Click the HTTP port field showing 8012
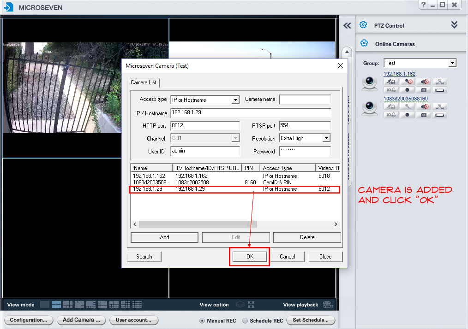 (205, 125)
